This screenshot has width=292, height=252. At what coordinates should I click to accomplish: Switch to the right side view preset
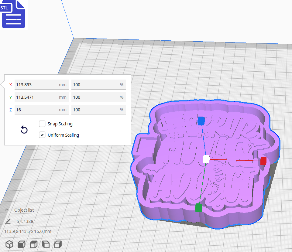tap(58, 244)
